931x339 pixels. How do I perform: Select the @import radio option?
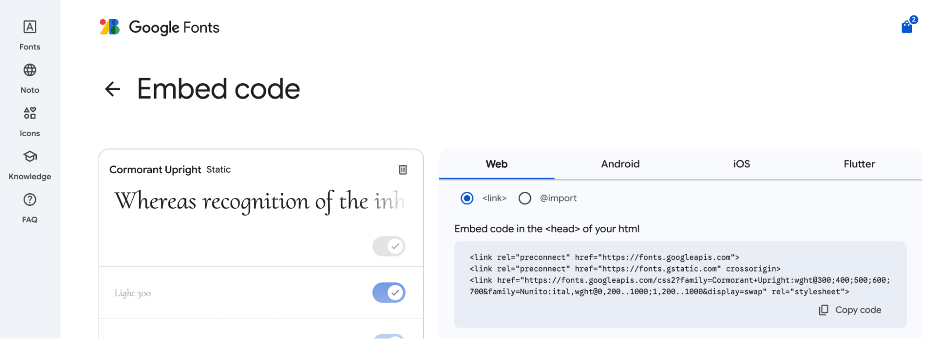[x=525, y=198]
